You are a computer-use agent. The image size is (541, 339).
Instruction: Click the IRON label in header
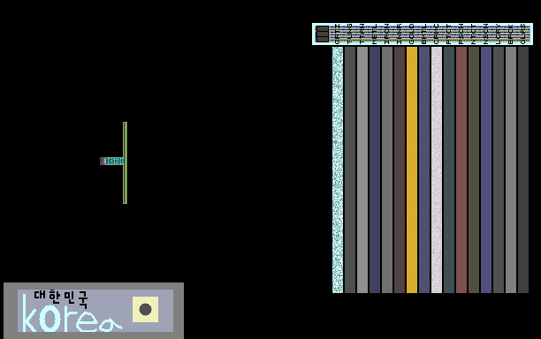point(387,34)
